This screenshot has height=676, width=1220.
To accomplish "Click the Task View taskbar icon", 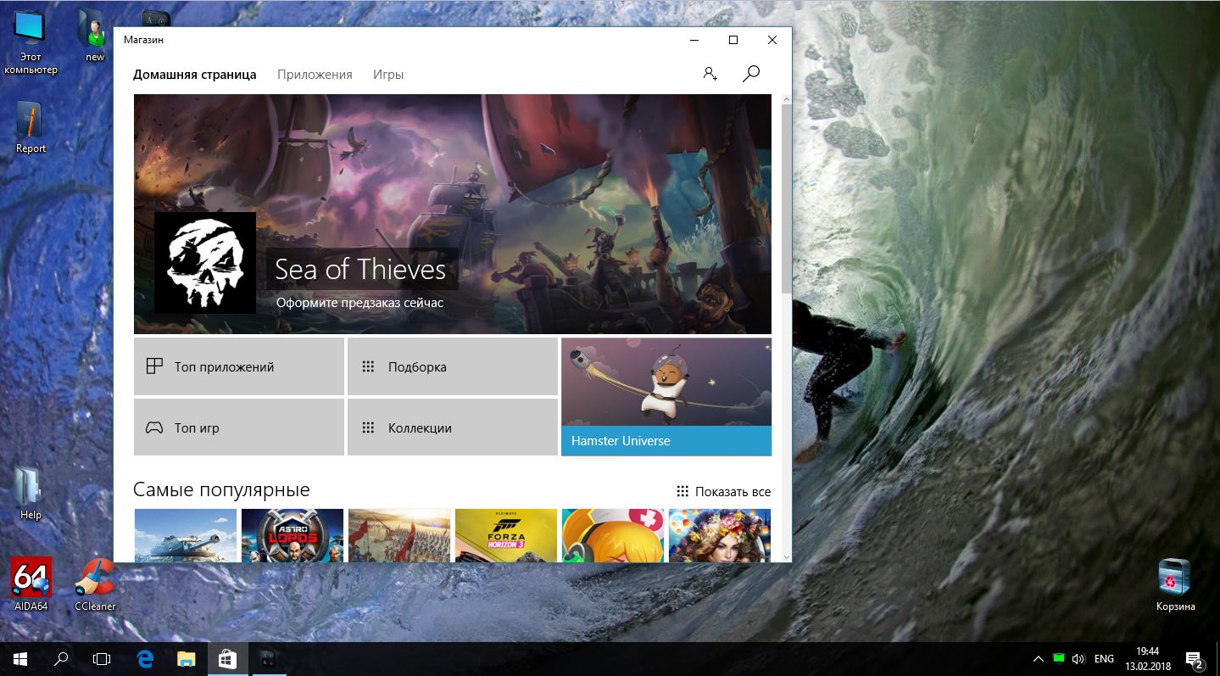I will tap(102, 658).
